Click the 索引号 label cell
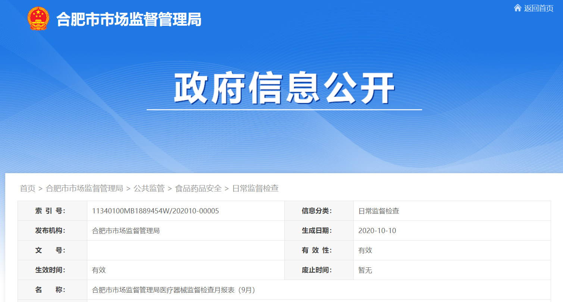563x302 pixels. tap(52, 211)
